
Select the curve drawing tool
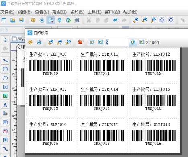click(x=5, y=149)
